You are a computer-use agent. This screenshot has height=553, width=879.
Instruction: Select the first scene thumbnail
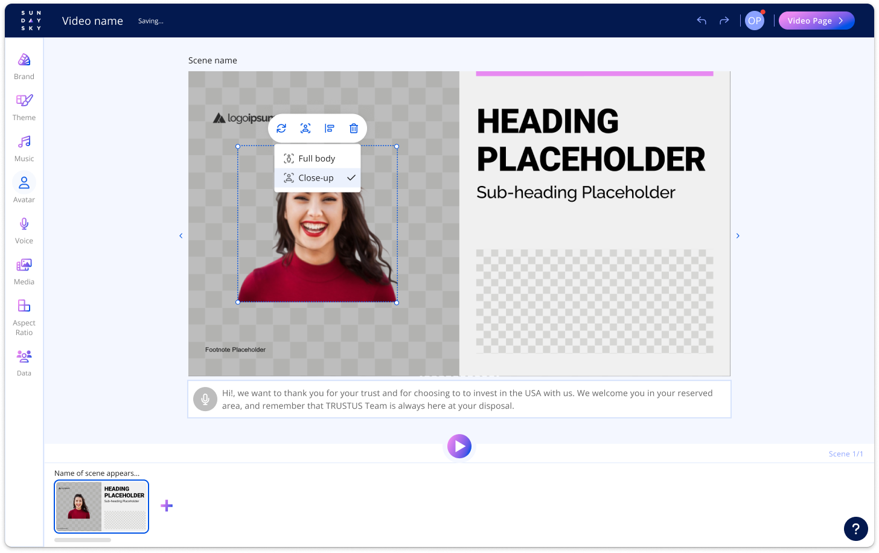pos(101,507)
